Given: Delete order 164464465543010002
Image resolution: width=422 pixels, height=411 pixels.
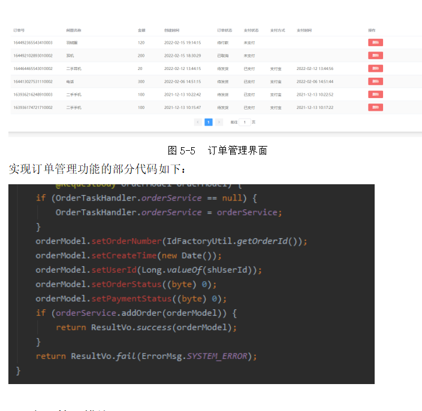Looking at the screenshot, I should coord(375,68).
